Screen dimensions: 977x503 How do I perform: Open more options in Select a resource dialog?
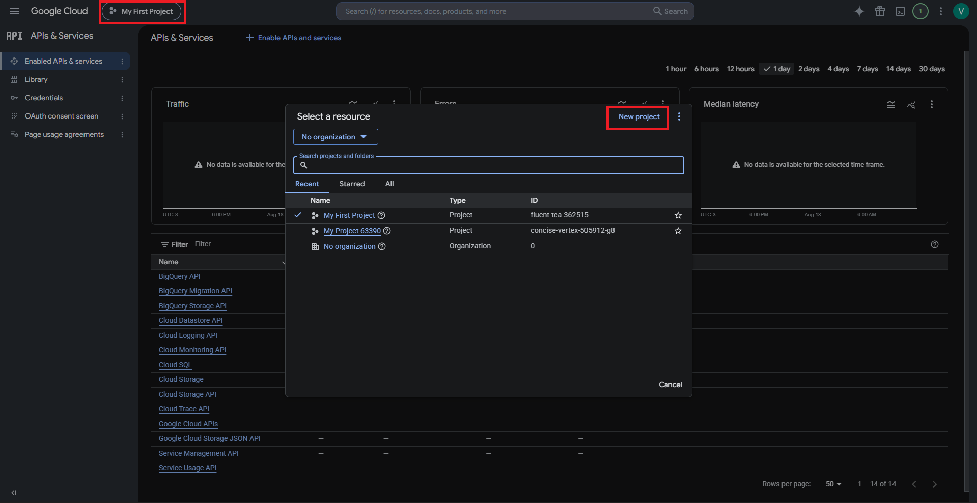(x=679, y=116)
